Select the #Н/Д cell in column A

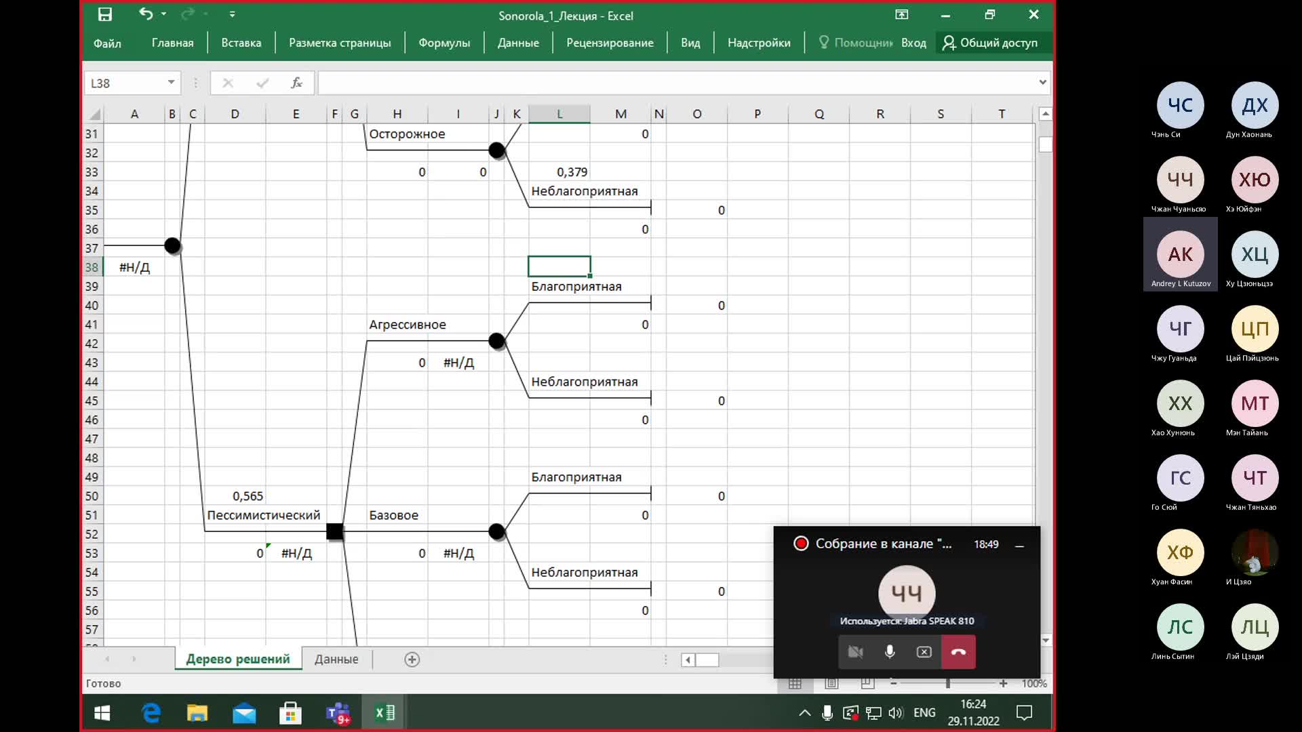tap(134, 267)
